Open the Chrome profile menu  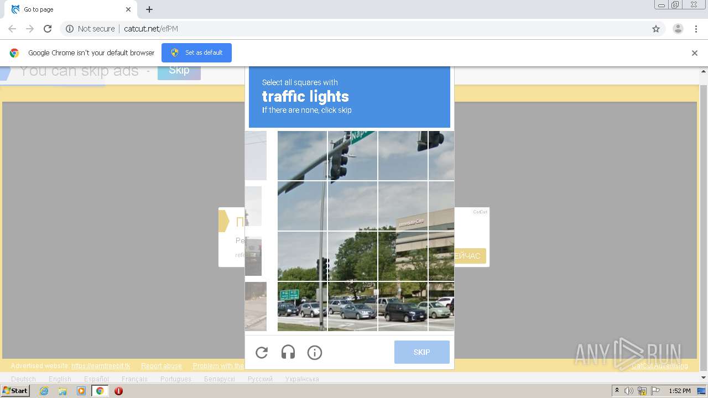[678, 29]
